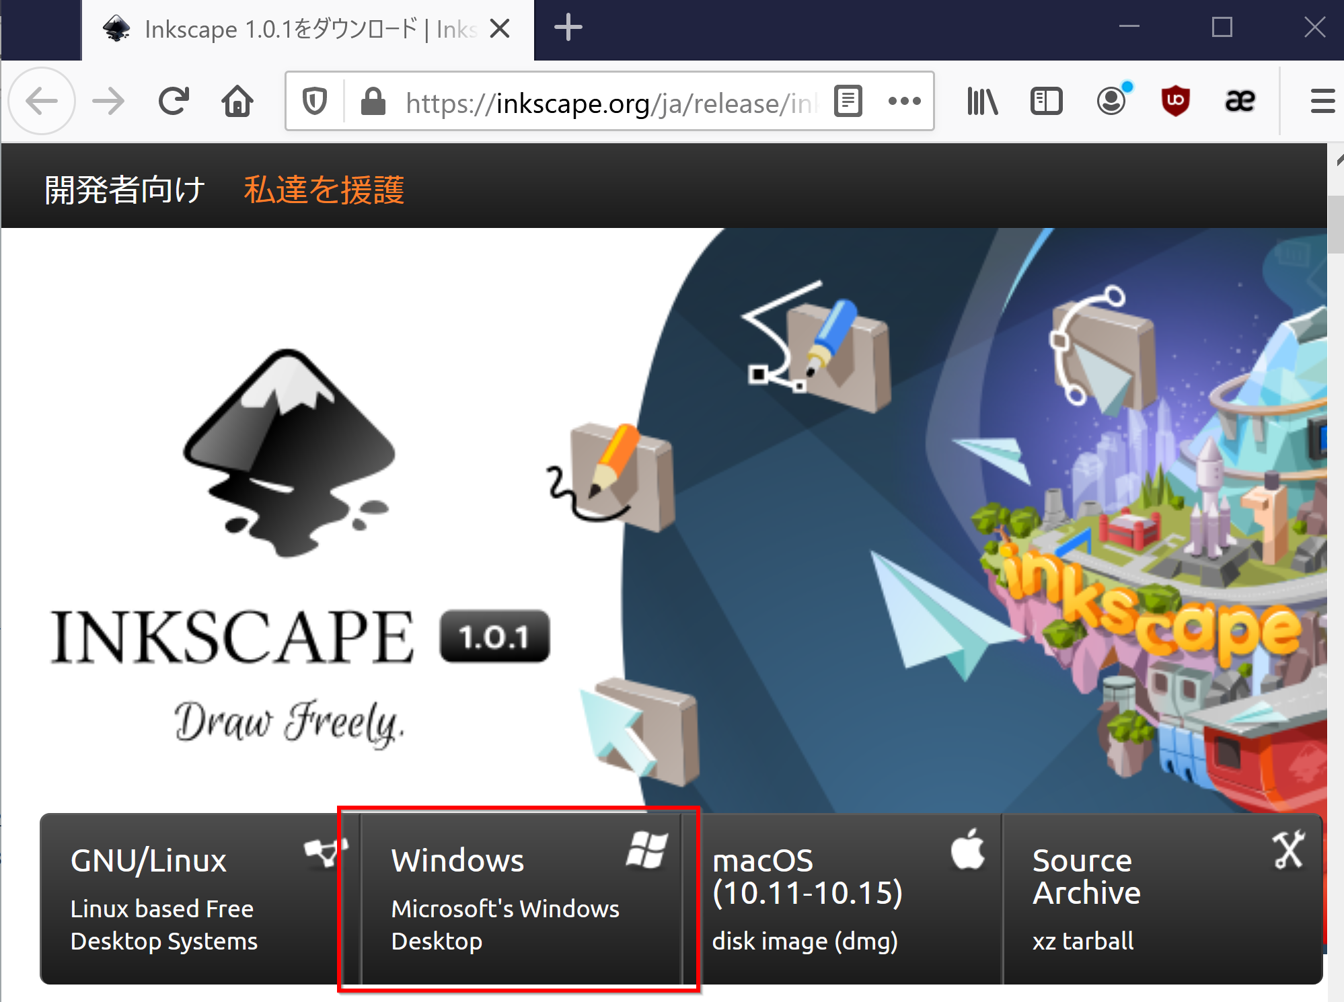Open the Firefox hamburger menu

(1322, 102)
